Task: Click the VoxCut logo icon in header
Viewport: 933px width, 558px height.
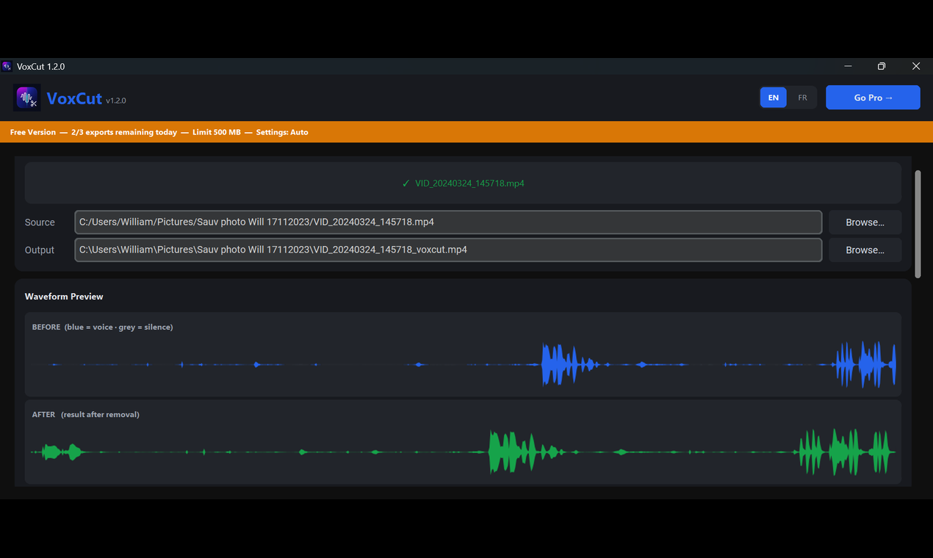Action: click(27, 98)
